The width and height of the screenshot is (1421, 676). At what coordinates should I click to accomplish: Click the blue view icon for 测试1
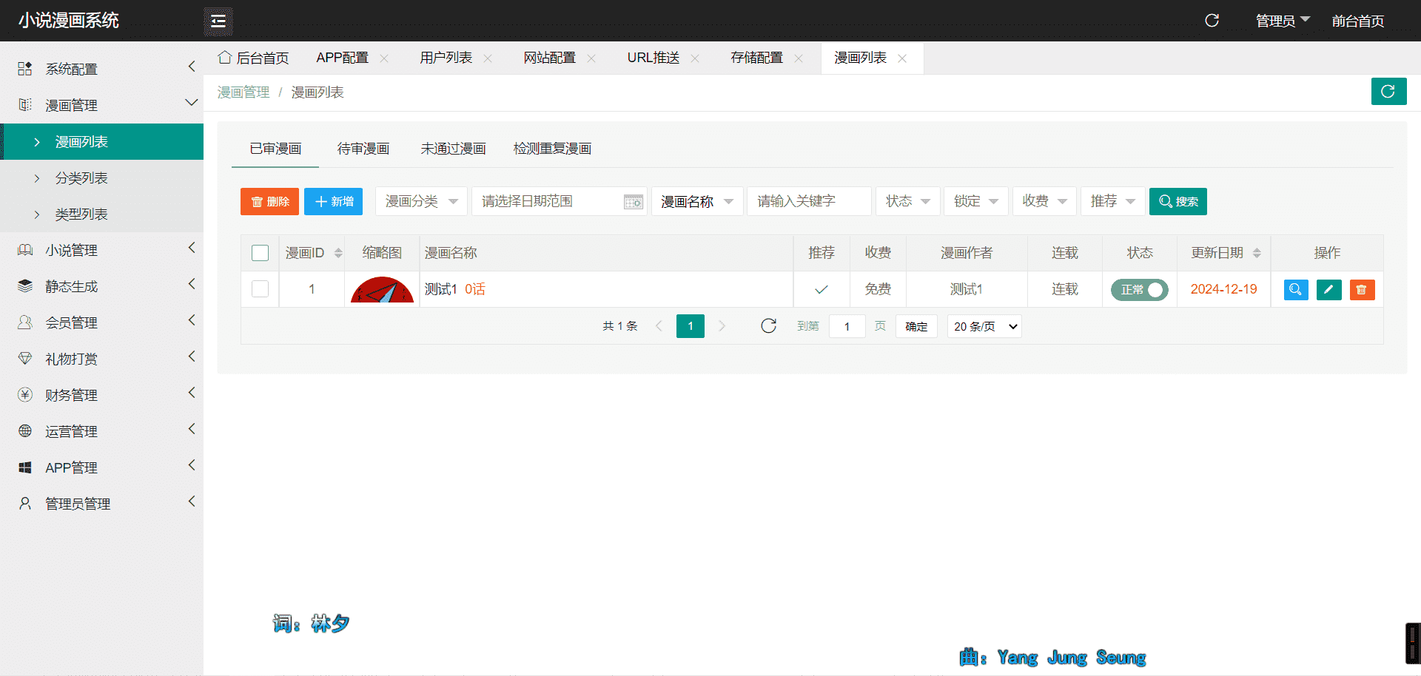1295,290
